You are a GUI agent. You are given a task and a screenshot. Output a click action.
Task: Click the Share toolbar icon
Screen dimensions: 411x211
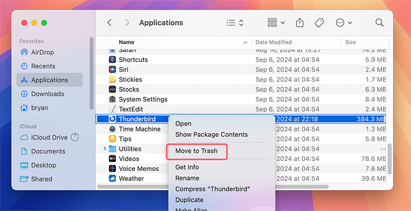coord(300,23)
